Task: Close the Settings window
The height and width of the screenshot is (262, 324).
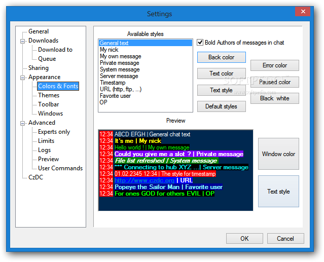Action: point(303,11)
